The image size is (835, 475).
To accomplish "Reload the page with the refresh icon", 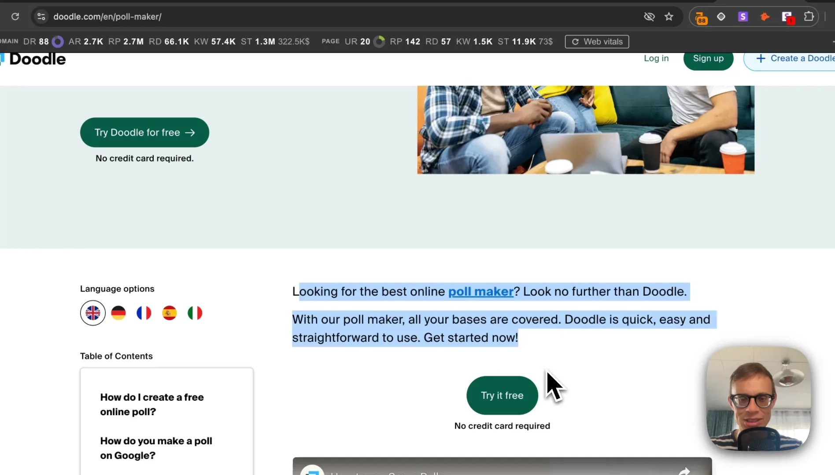I will click(15, 17).
